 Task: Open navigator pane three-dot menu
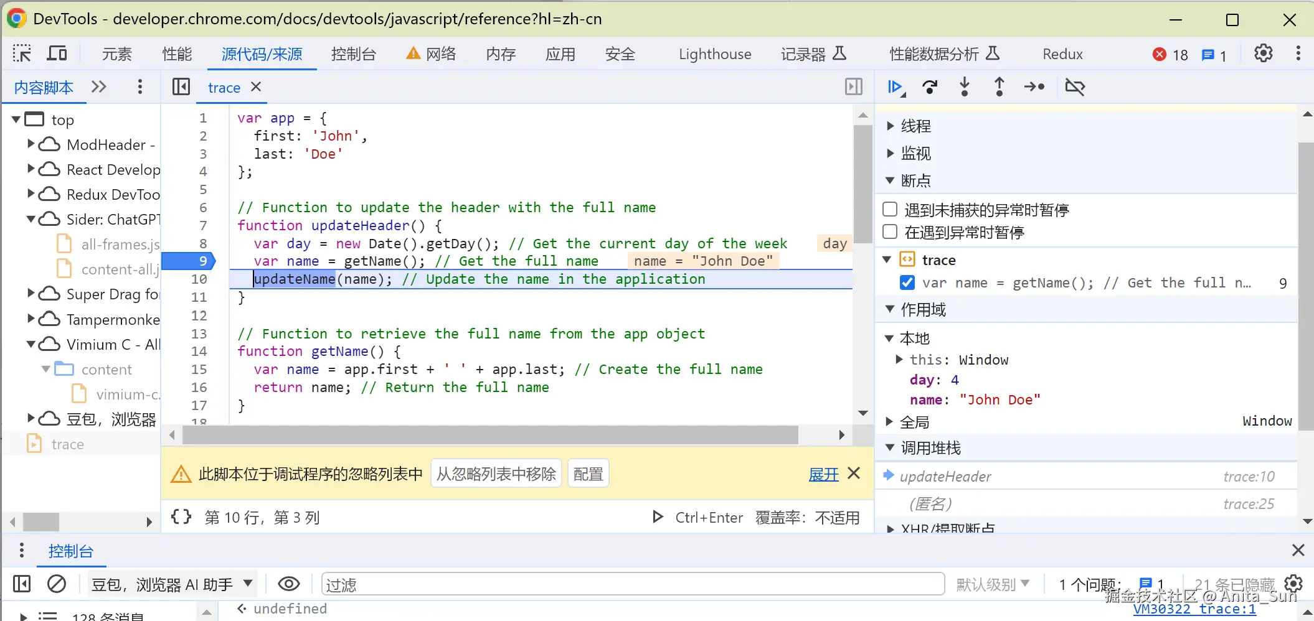139,86
